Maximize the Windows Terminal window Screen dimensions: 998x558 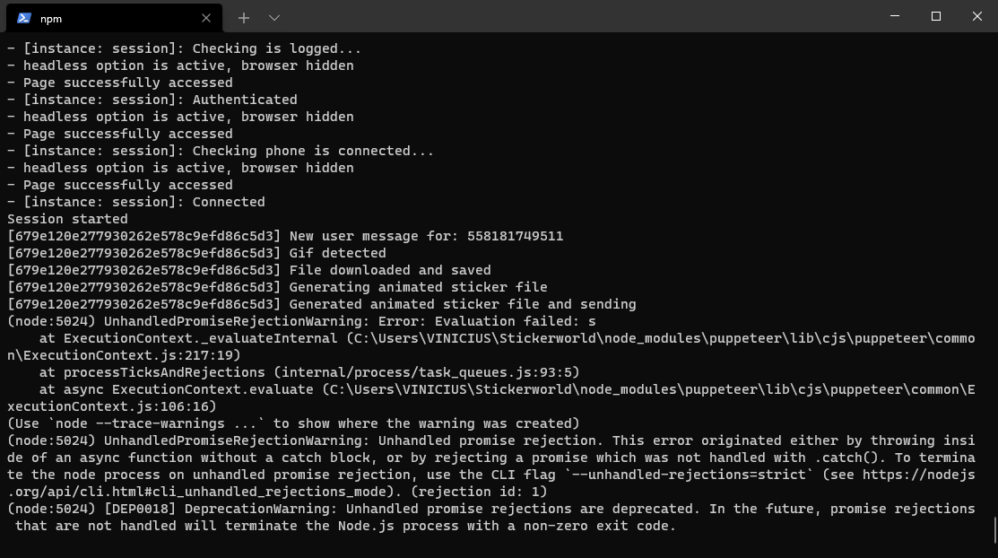pos(934,15)
